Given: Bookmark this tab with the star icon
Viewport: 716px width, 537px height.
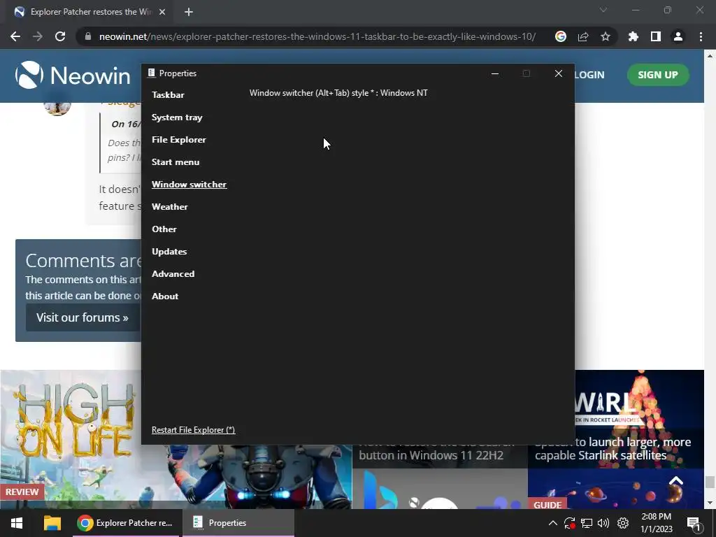Looking at the screenshot, I should point(606,36).
